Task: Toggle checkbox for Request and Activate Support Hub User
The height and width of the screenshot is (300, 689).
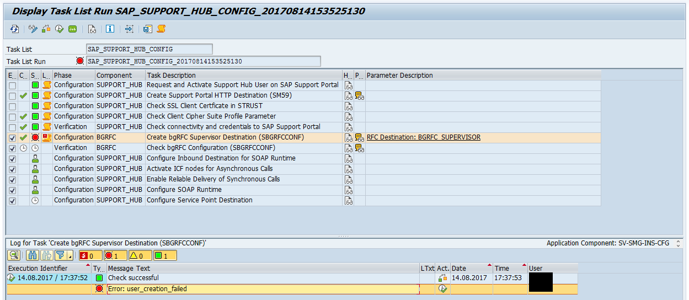Action: click(x=12, y=85)
